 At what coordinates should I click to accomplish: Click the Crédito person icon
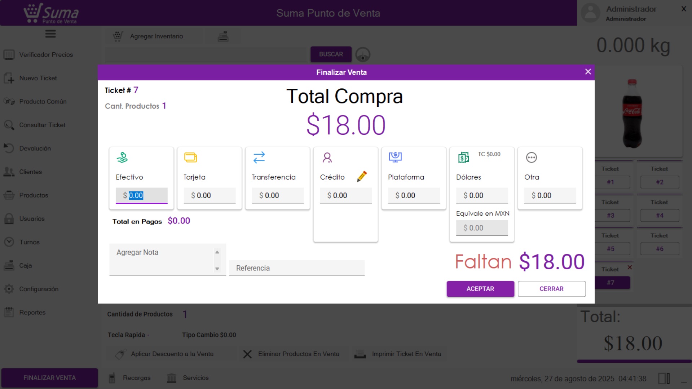point(327,158)
